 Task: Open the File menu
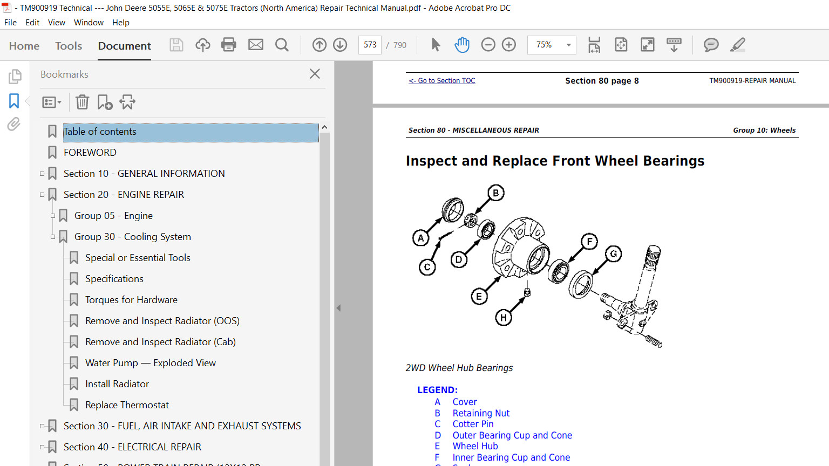coord(10,23)
